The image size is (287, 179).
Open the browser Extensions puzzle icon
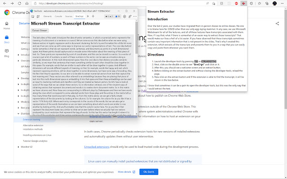251,4
